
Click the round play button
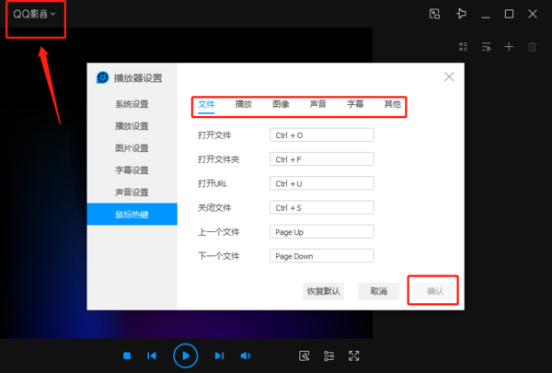pos(185,356)
